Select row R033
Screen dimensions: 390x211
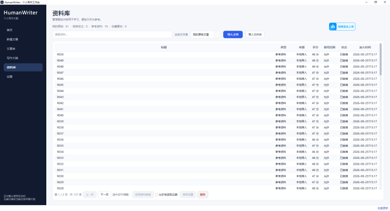pyautogui.click(x=217, y=158)
